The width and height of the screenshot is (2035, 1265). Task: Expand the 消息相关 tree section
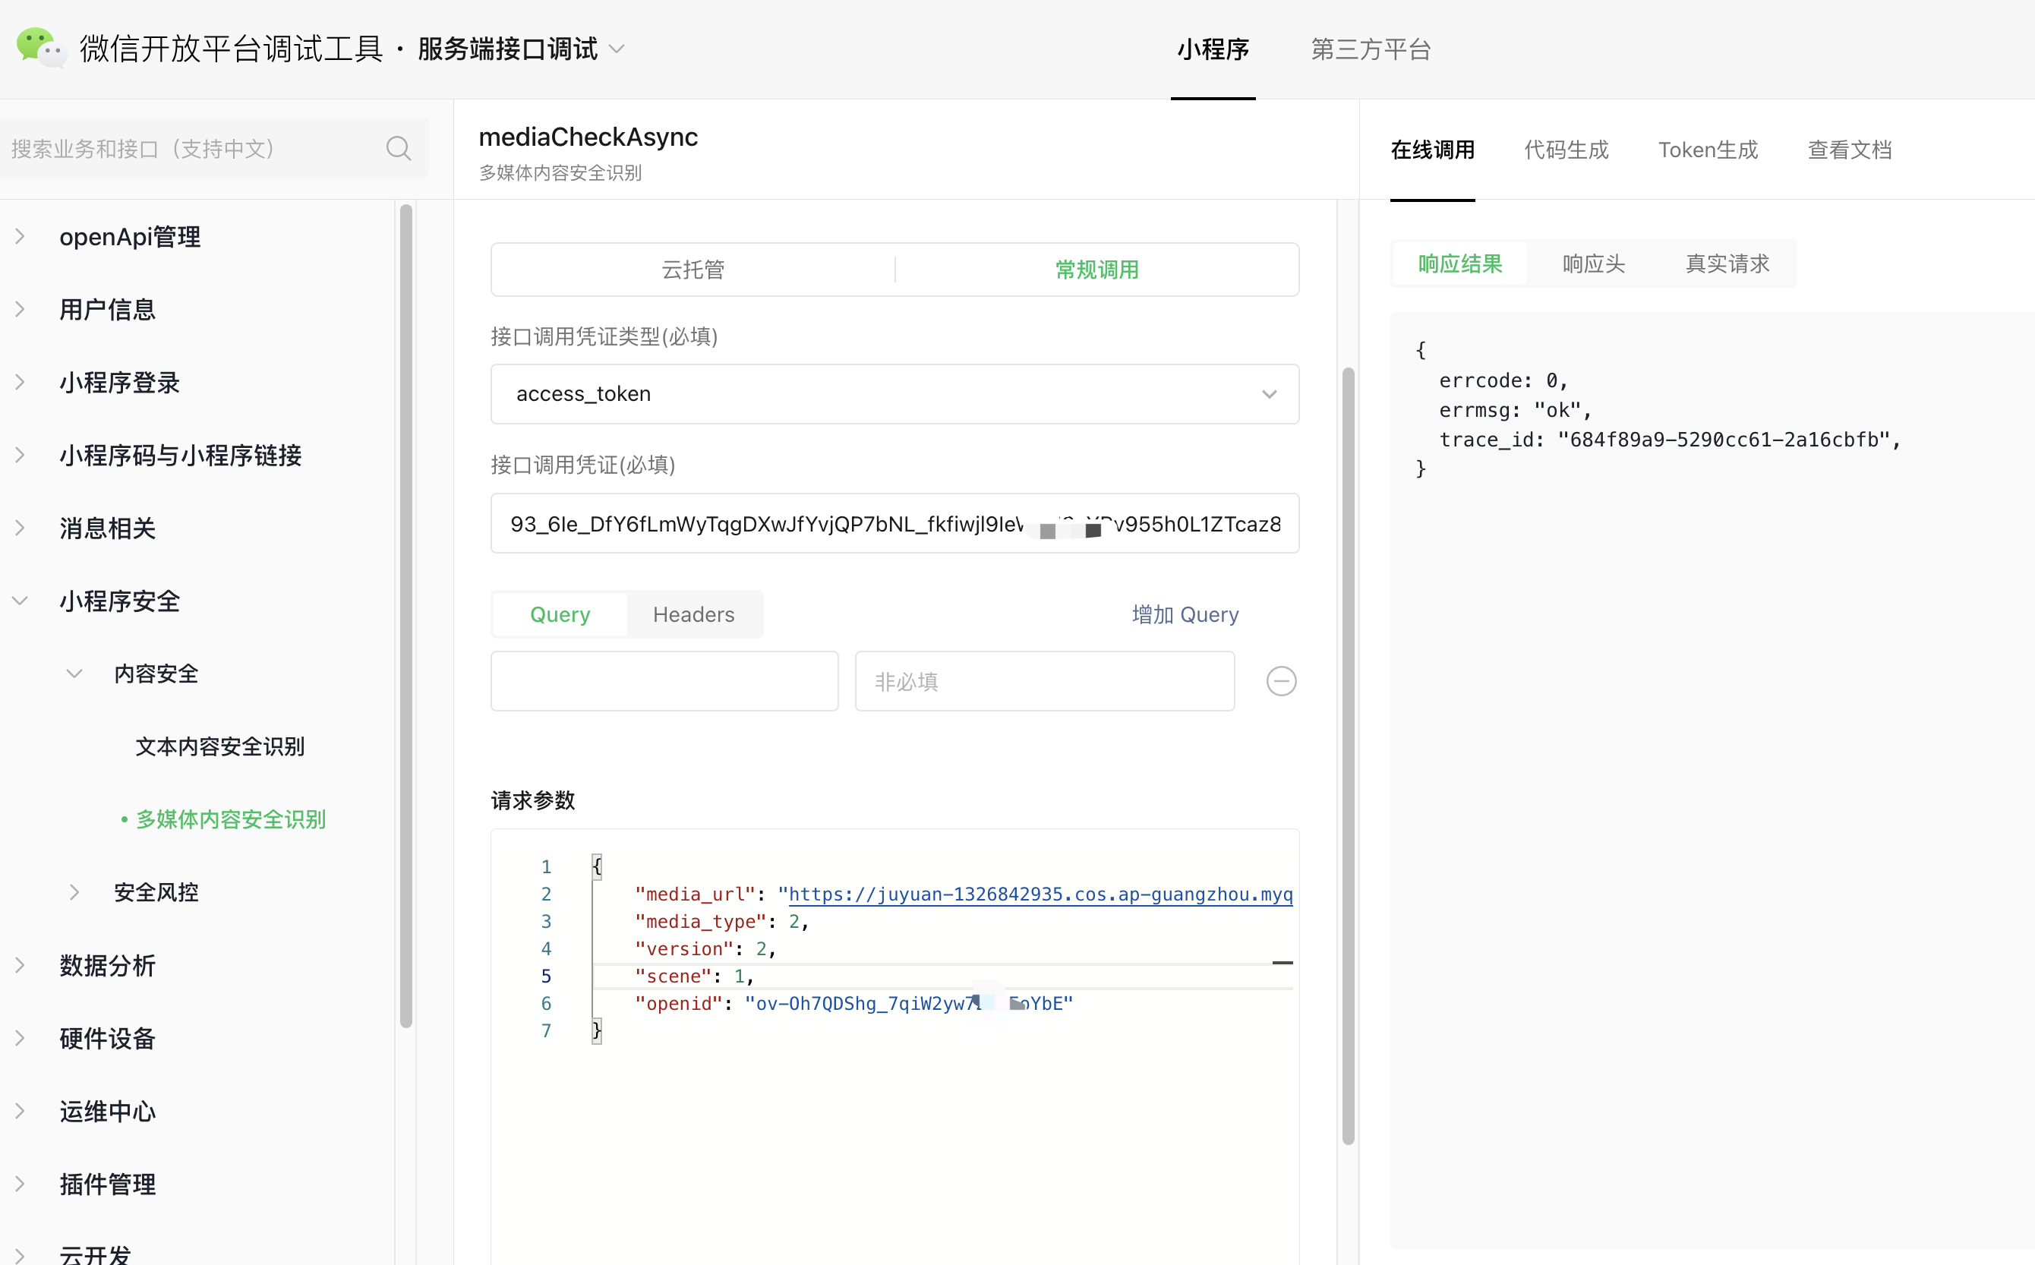[107, 528]
